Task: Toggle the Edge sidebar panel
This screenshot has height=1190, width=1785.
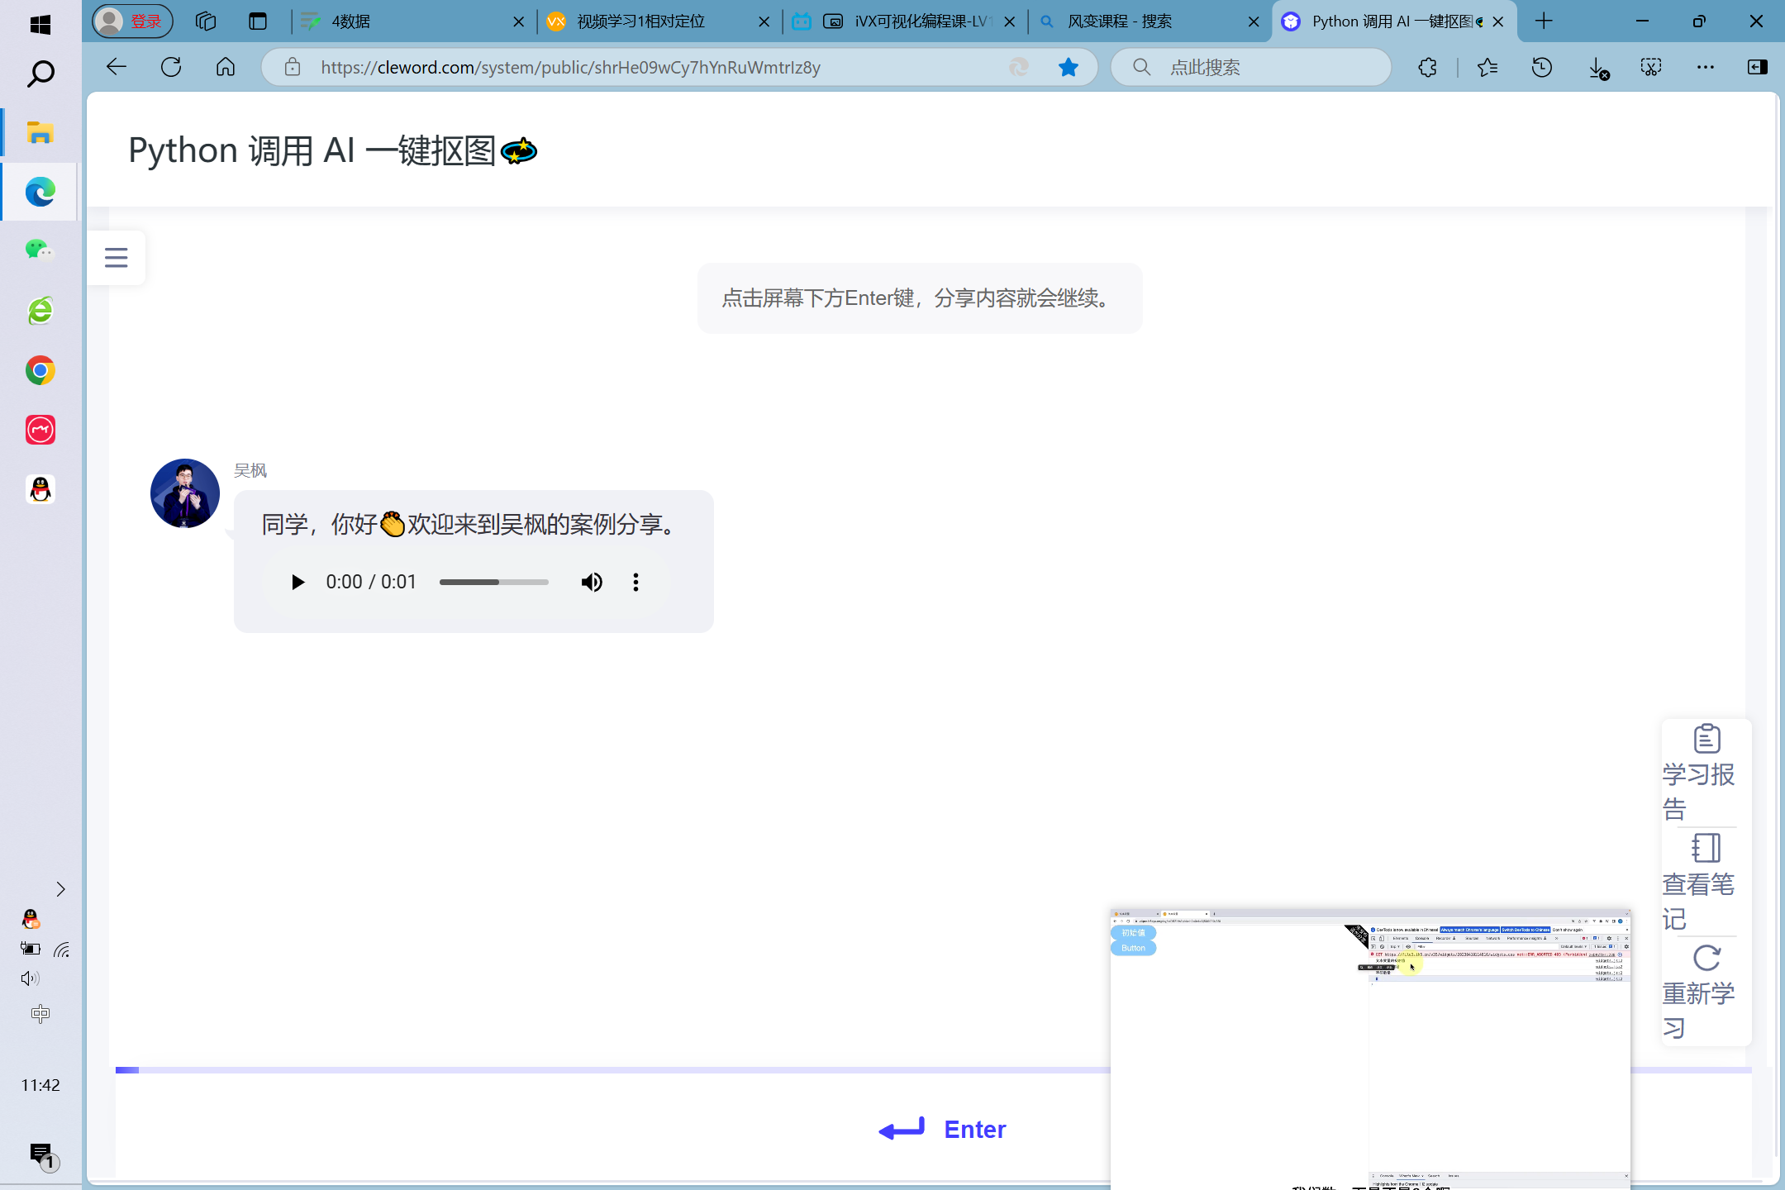Action: click(1758, 67)
